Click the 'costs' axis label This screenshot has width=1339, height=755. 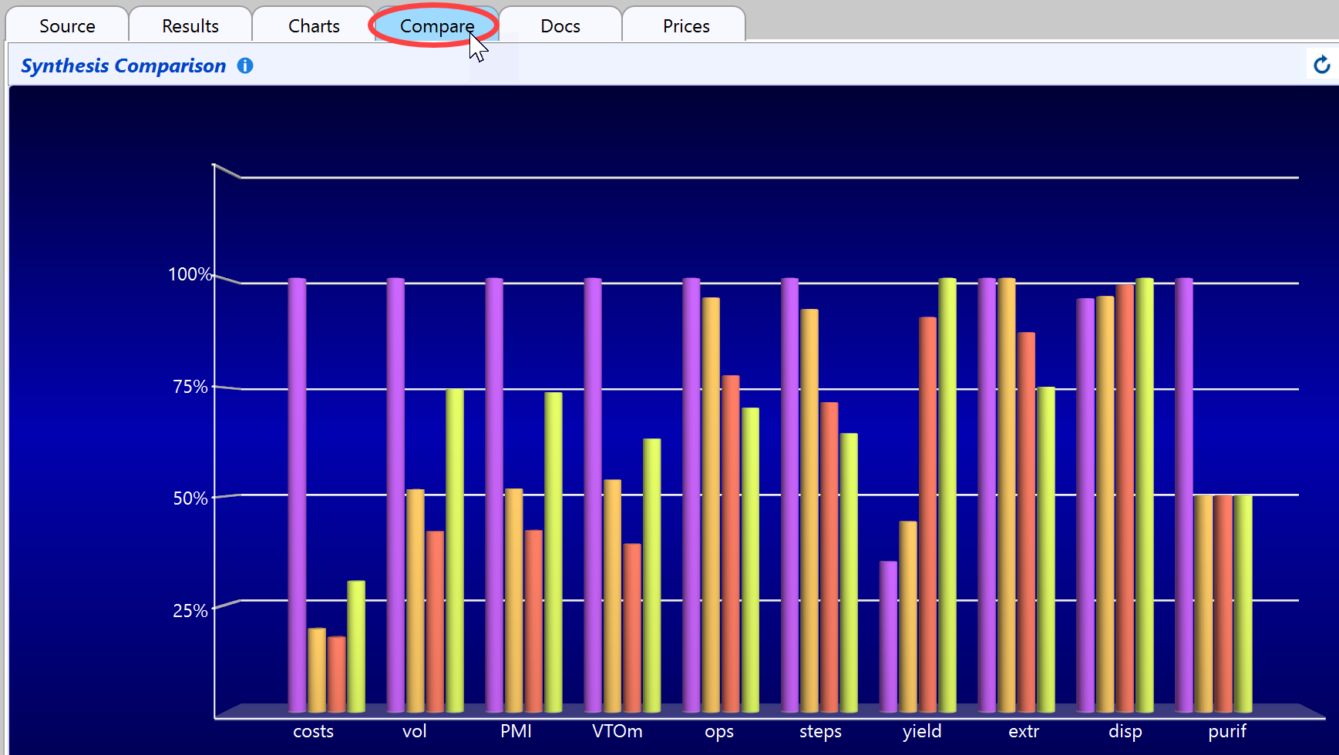click(313, 731)
